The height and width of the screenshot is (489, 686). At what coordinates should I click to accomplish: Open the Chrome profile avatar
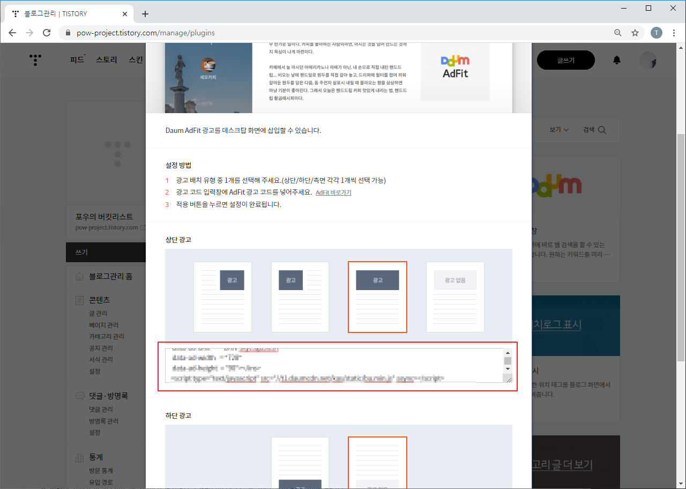click(657, 33)
